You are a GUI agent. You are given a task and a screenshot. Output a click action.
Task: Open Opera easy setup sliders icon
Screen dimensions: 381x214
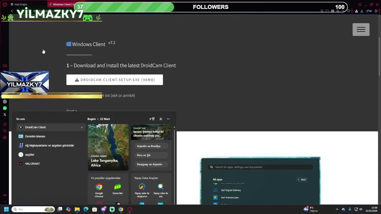click(376, 11)
